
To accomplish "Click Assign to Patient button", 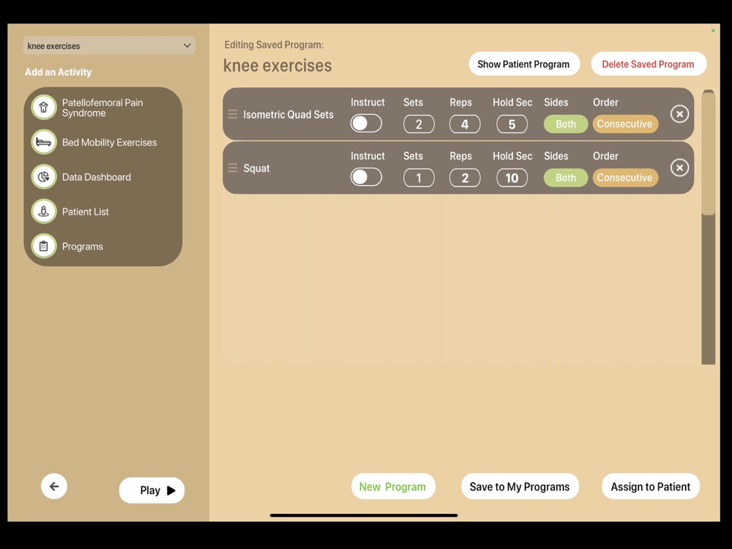I will 650,487.
